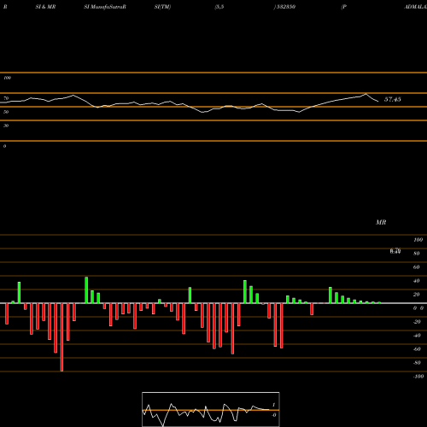Click the RSI axis label 50
Image resolution: width=427 pixels, height=427 pixels.
pyautogui.click(x=6, y=112)
